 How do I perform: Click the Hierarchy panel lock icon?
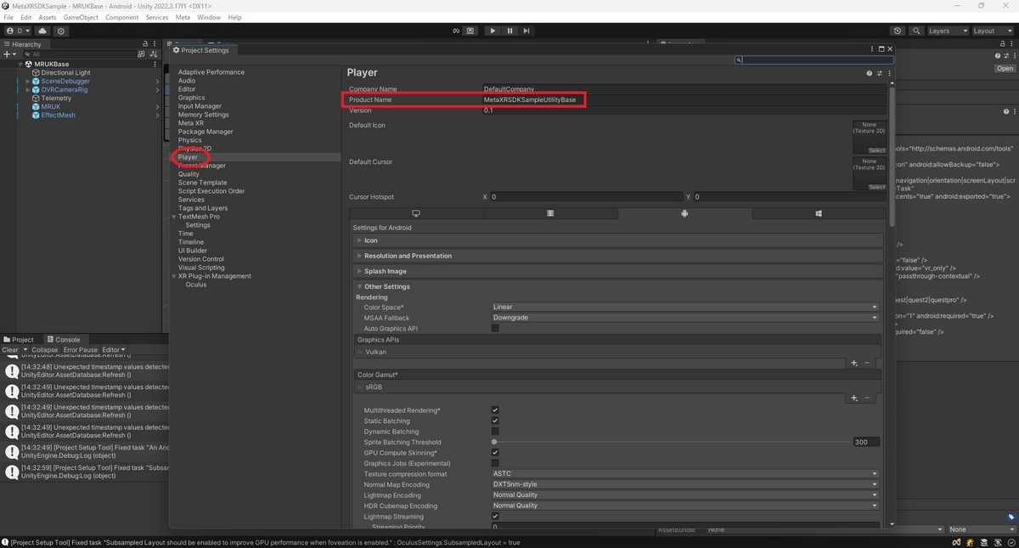[145, 44]
